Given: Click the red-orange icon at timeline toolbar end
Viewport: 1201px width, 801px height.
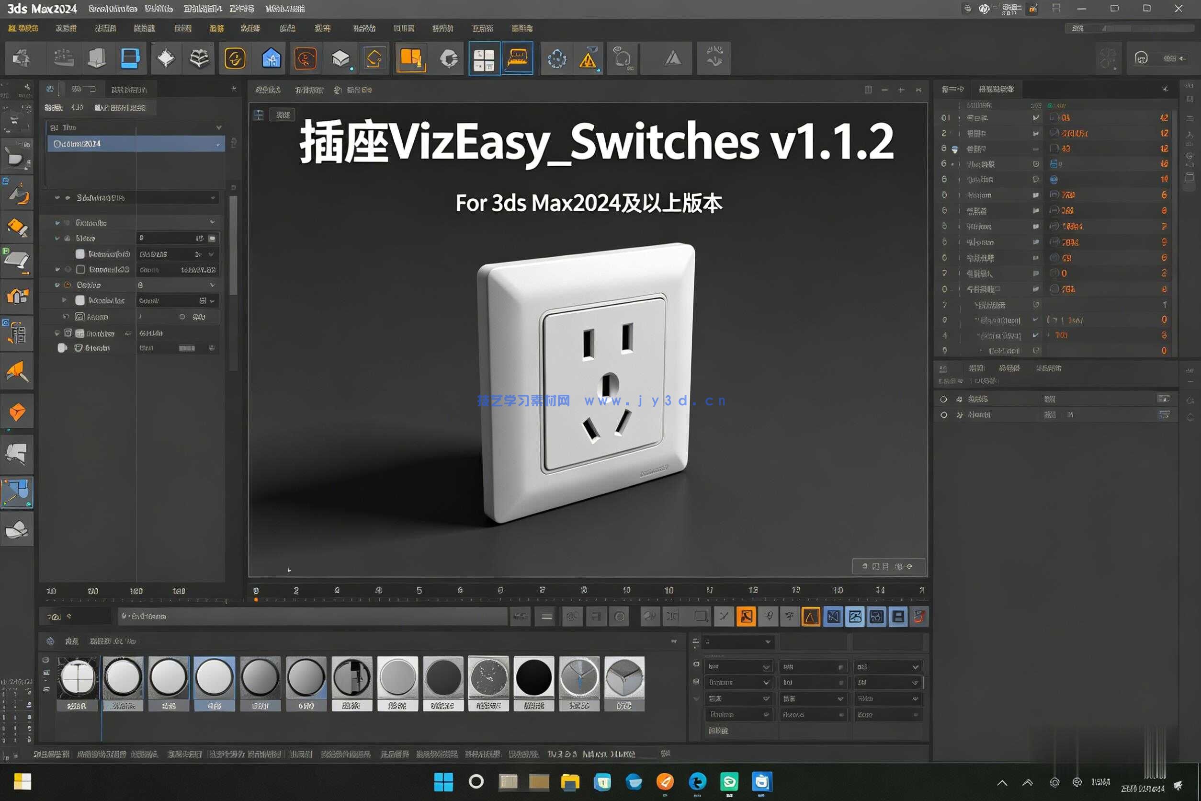Looking at the screenshot, I should click(x=919, y=617).
